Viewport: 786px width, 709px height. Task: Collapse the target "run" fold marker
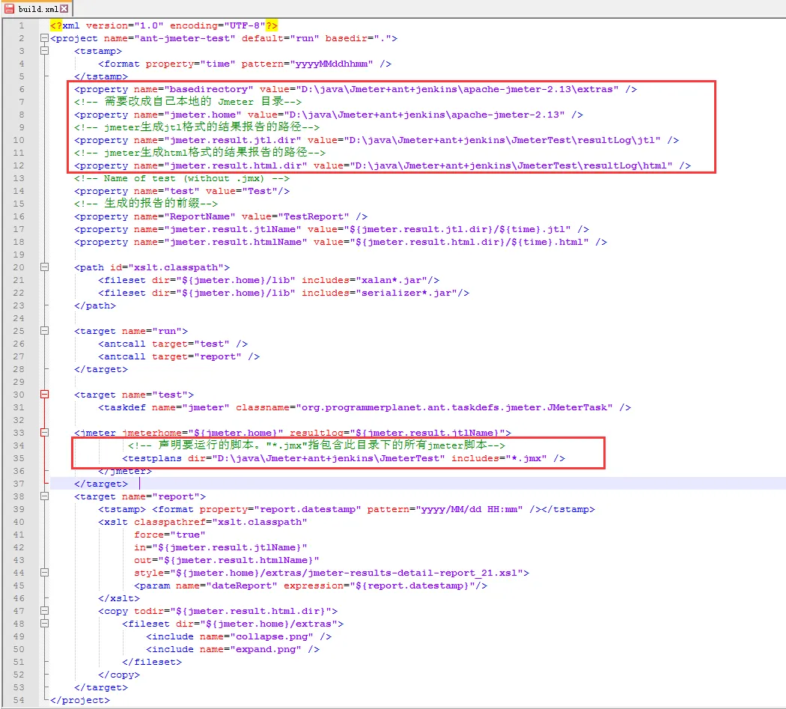[45, 331]
